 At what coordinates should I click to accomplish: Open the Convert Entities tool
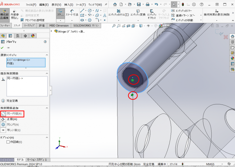138,13
